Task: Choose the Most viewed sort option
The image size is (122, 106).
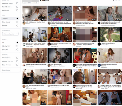Action: (x=17, y=22)
